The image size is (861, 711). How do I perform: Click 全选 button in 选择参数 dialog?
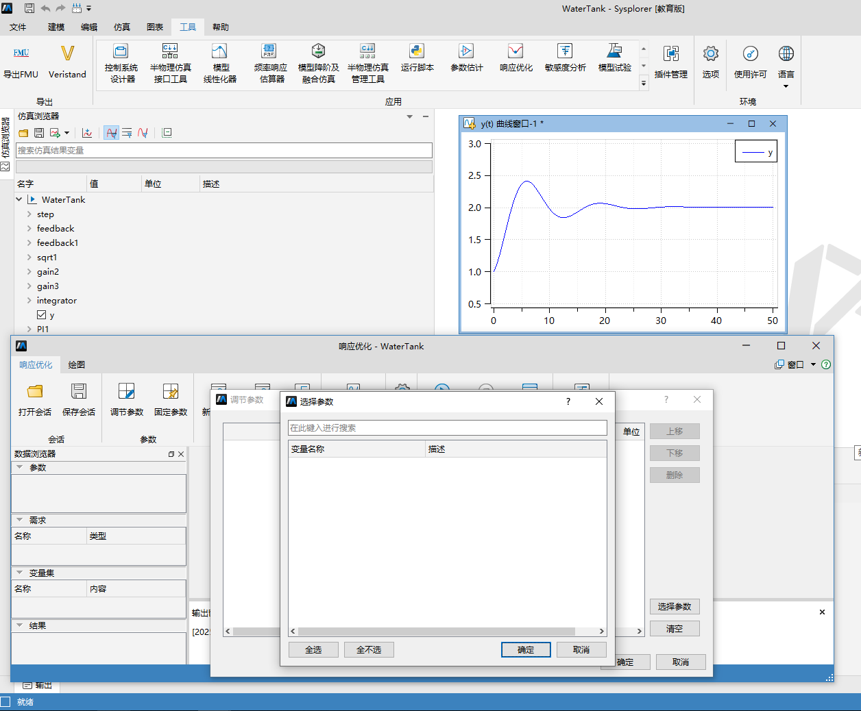[x=313, y=649]
